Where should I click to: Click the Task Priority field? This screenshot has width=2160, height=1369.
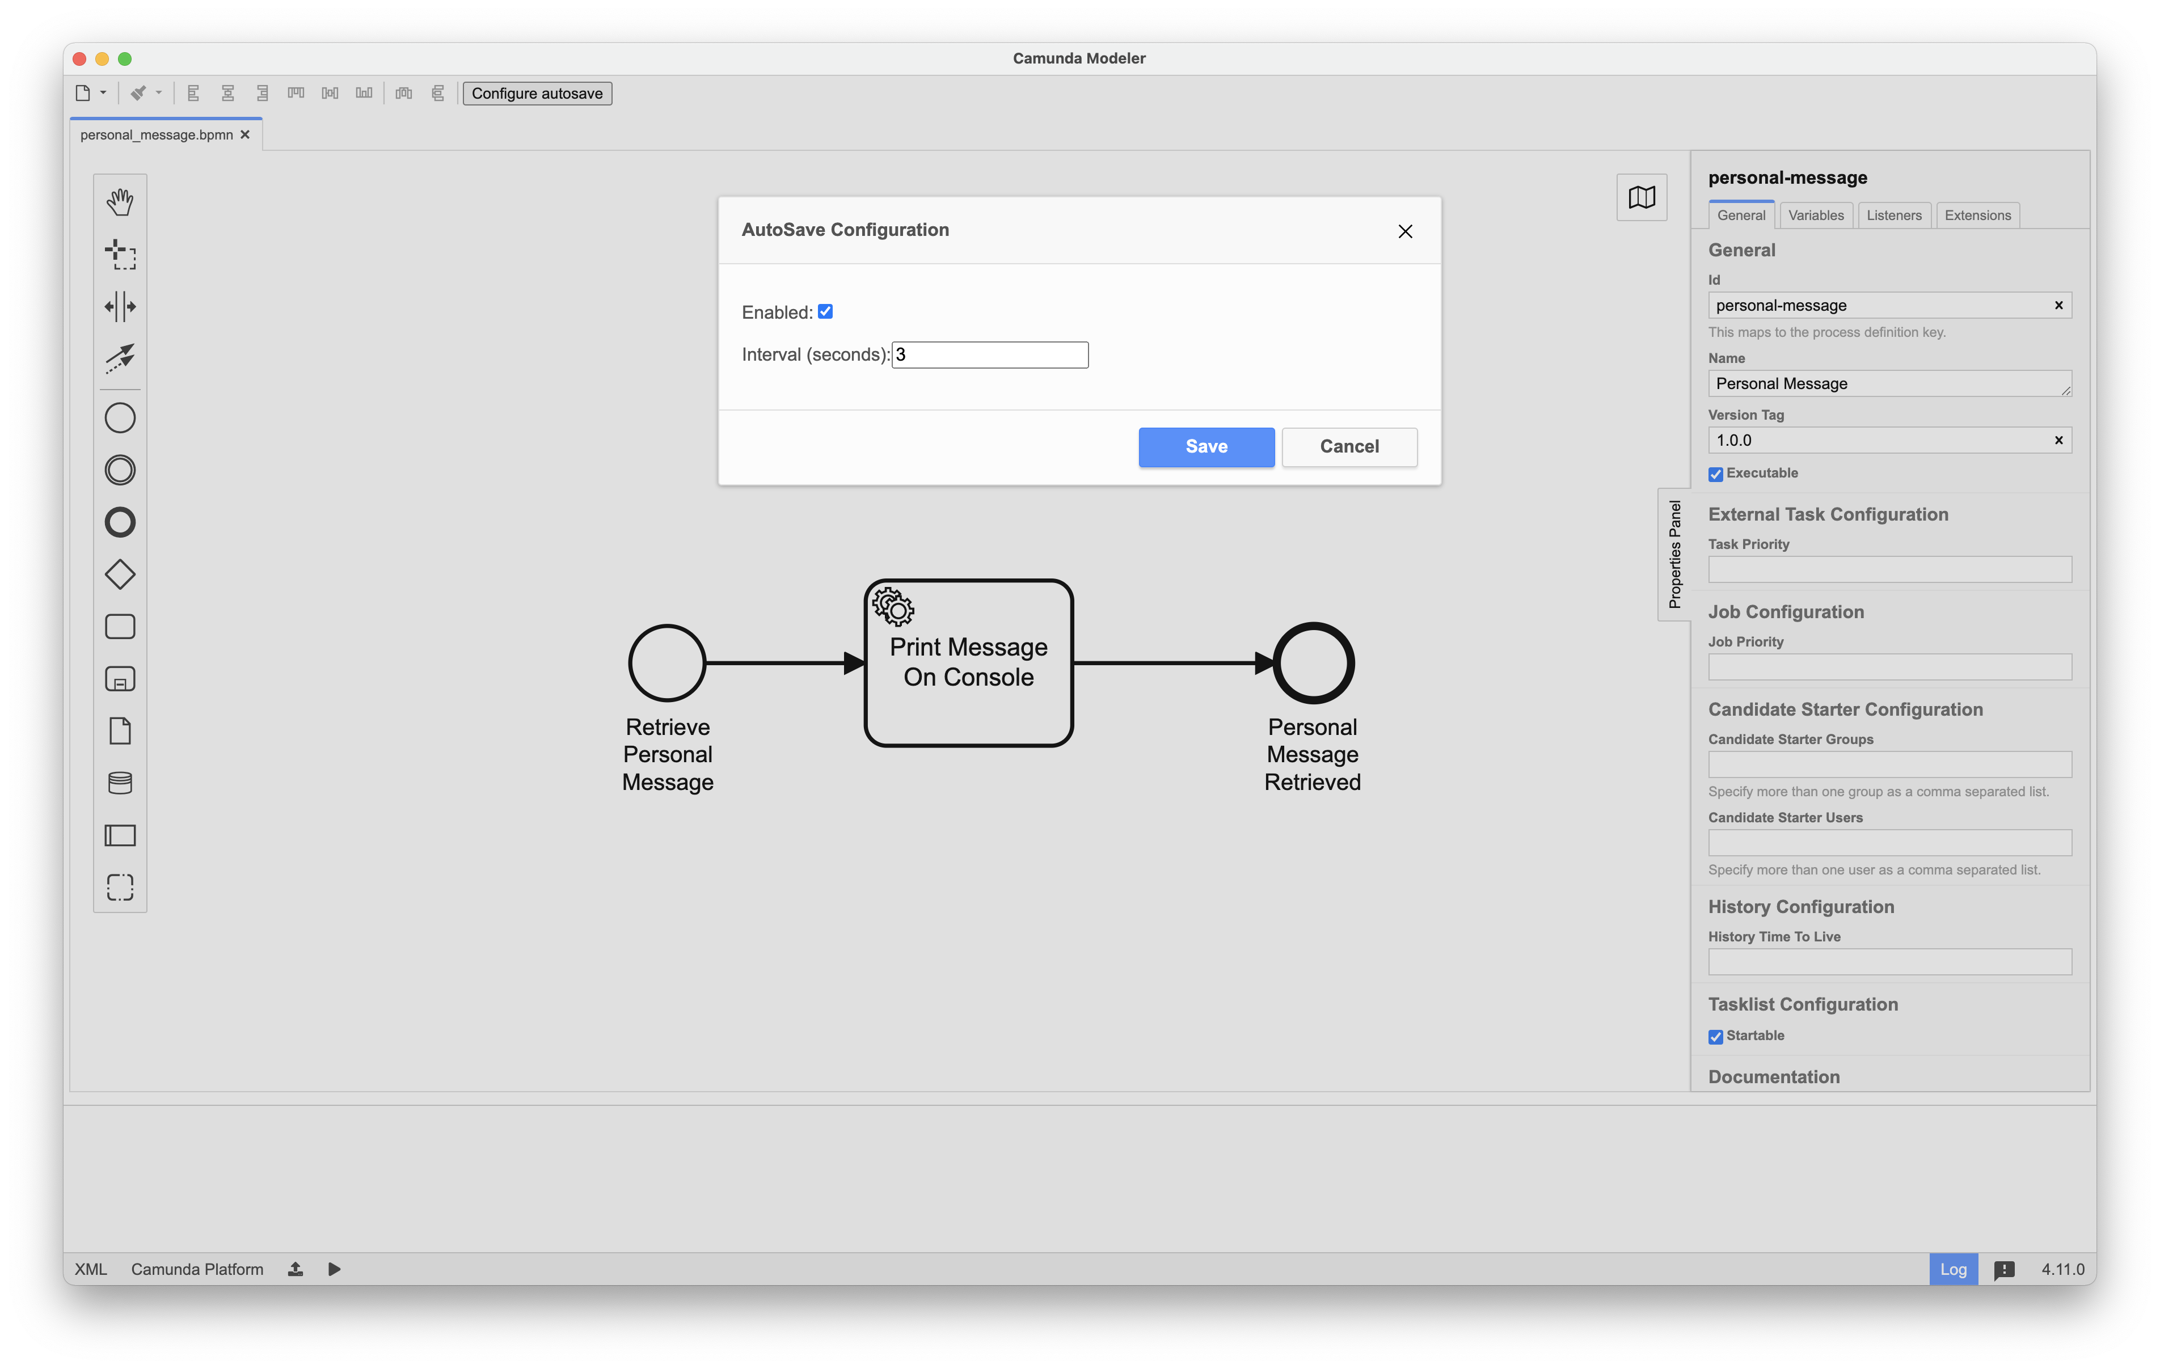pos(1890,569)
